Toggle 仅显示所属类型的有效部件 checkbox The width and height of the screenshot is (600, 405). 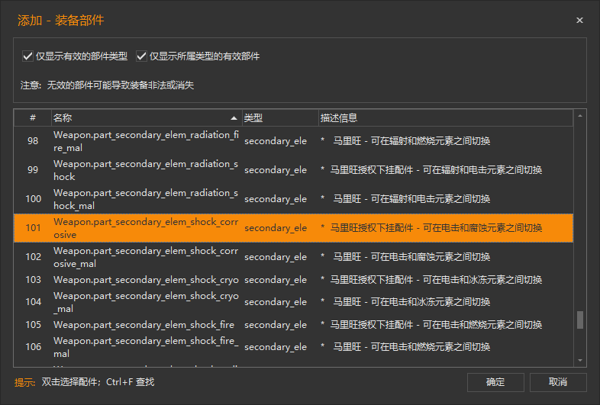(141, 56)
